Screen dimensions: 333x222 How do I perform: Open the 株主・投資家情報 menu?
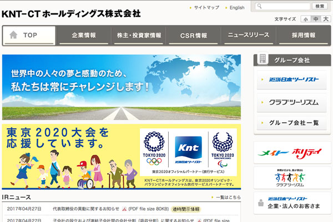point(139,36)
